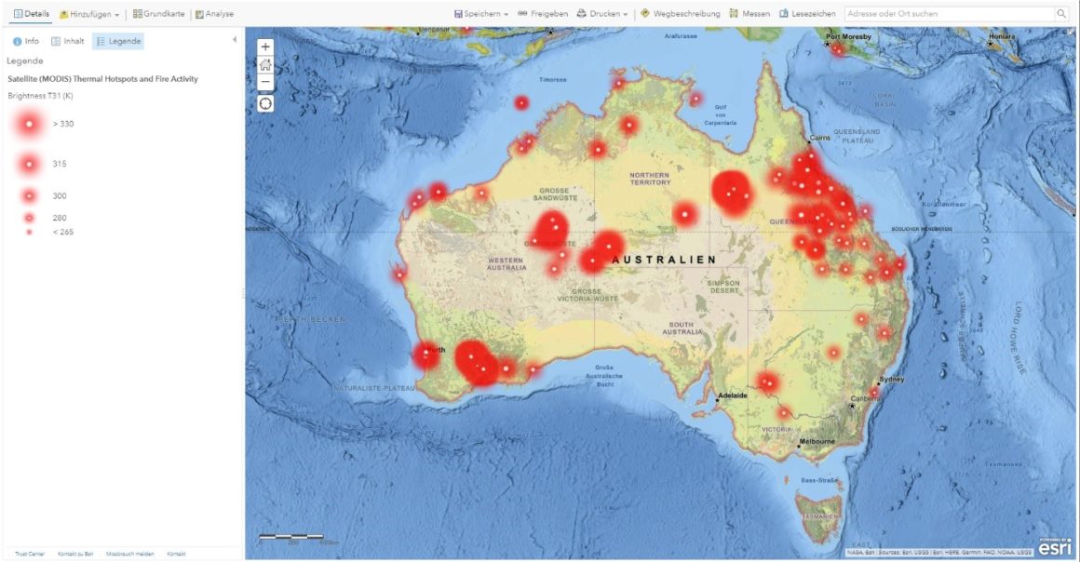The height and width of the screenshot is (562, 1080).
Task: Click the 'Cairns' city label
Action: click(x=819, y=138)
